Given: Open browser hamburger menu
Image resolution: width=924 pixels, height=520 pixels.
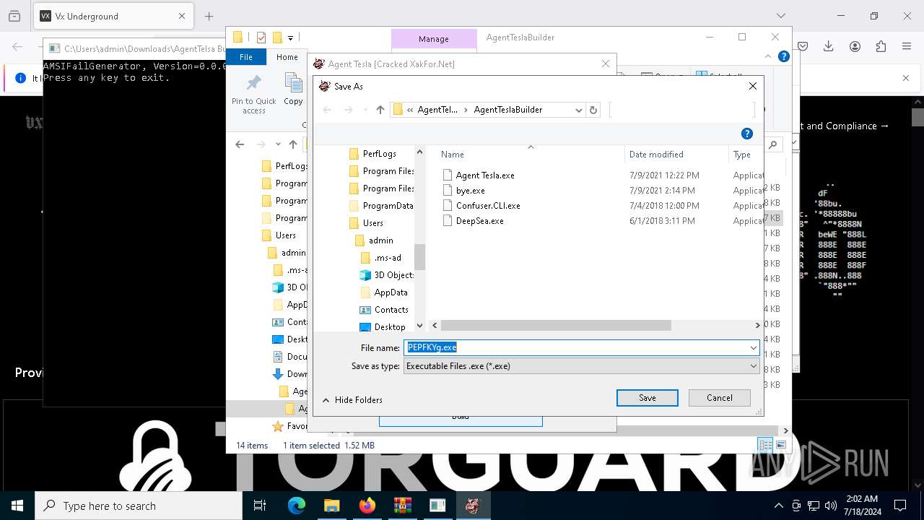Looking at the screenshot, I should click(907, 46).
